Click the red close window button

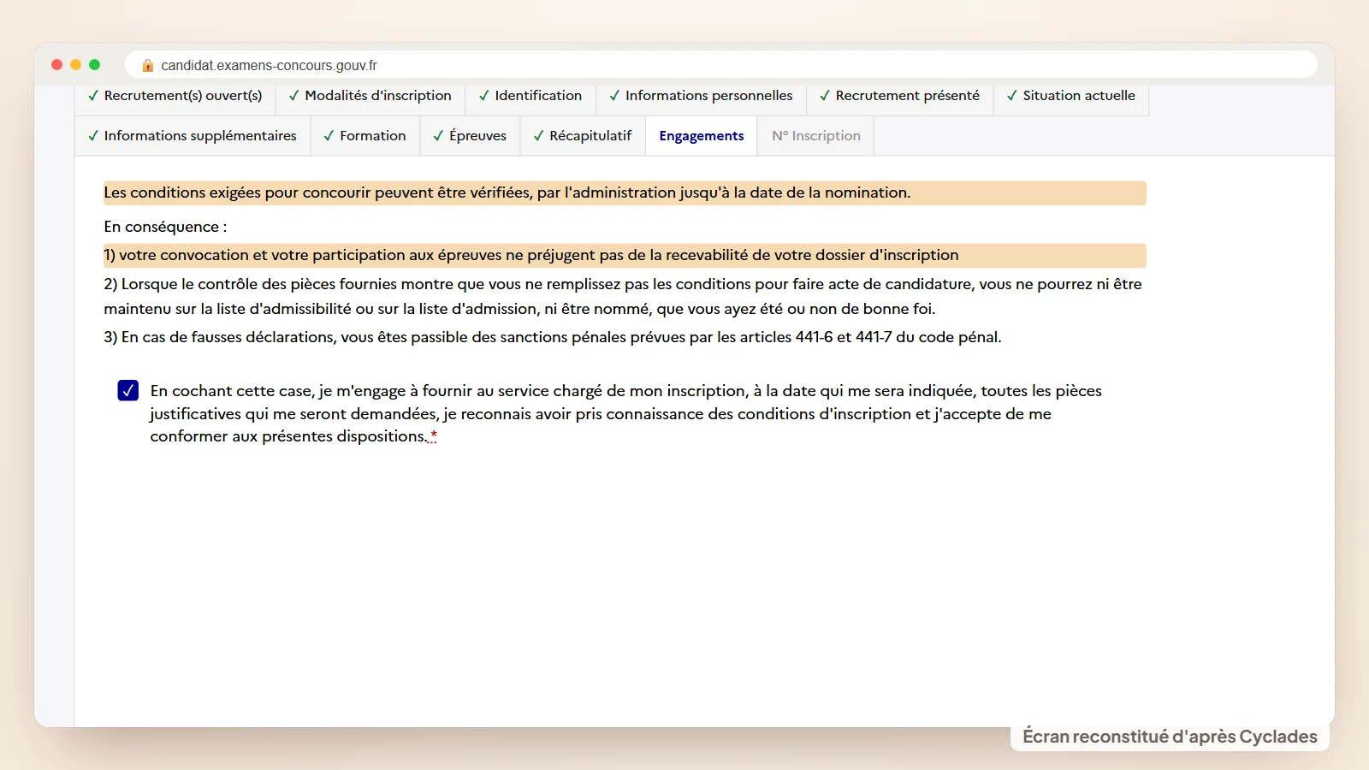tap(57, 65)
